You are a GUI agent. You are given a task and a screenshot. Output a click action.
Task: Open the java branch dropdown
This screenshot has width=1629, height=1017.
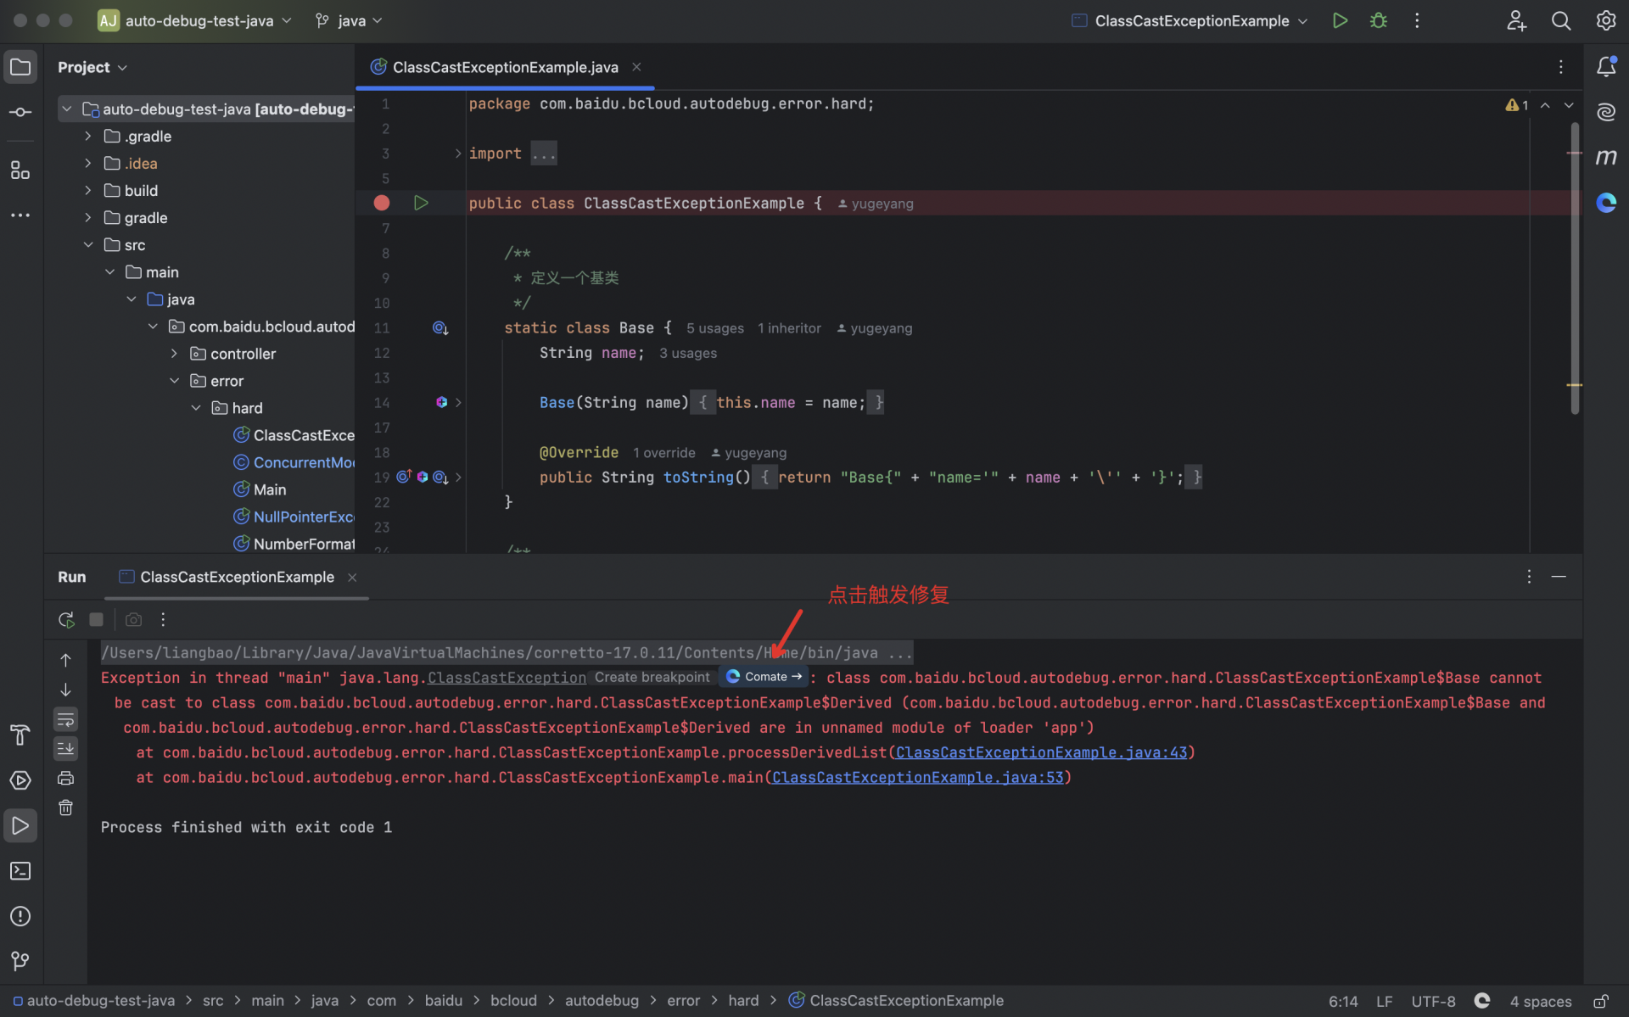(x=349, y=20)
